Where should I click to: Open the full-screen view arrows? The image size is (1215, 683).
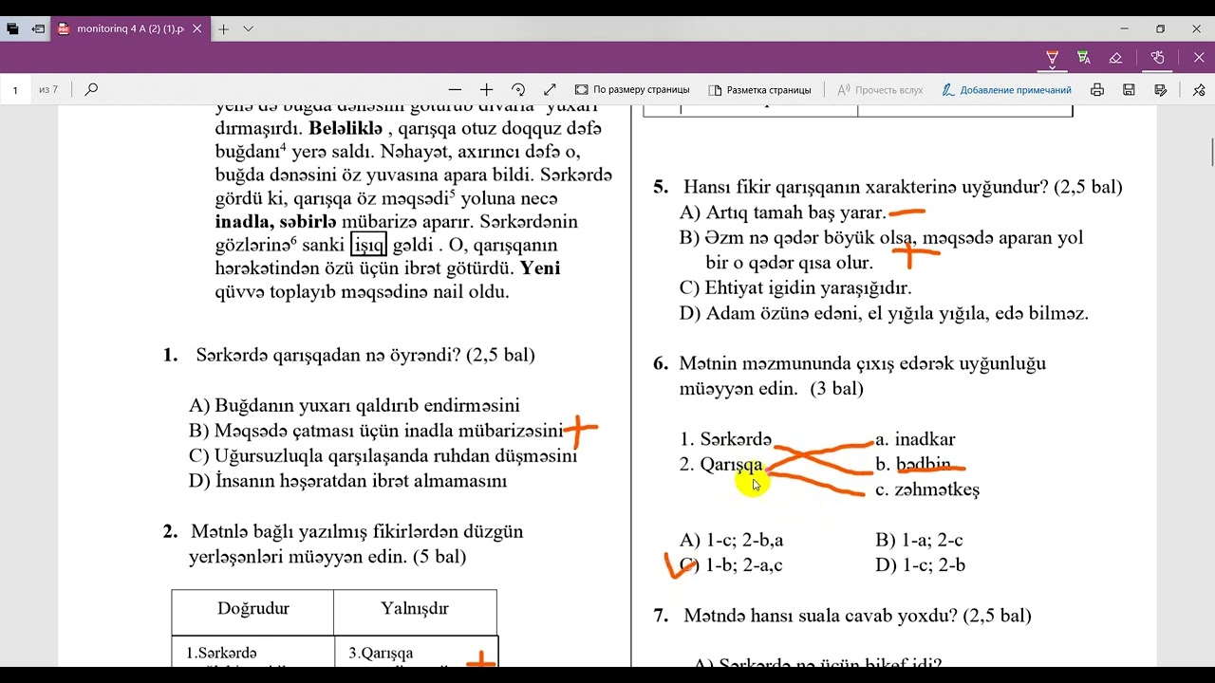(x=550, y=89)
